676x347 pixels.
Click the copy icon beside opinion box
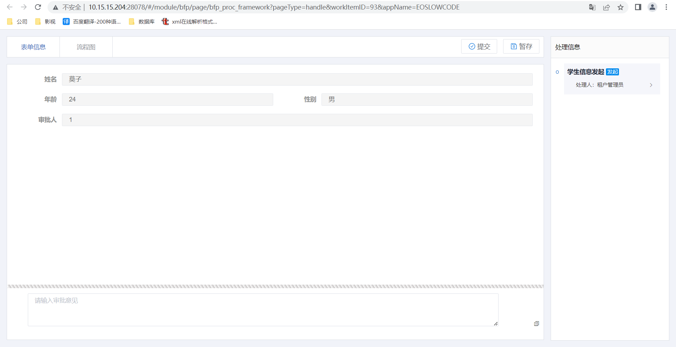pos(536,323)
